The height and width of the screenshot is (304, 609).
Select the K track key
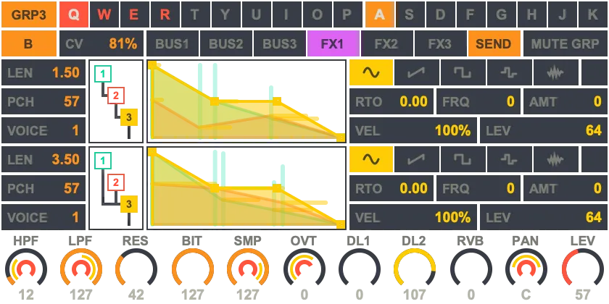coord(593,14)
